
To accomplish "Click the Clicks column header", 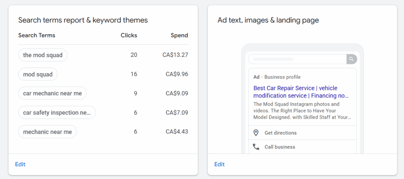I will coord(129,35).
